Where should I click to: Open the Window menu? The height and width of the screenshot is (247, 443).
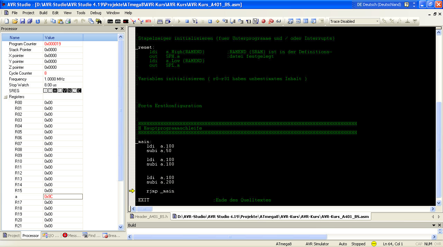(x=113, y=13)
